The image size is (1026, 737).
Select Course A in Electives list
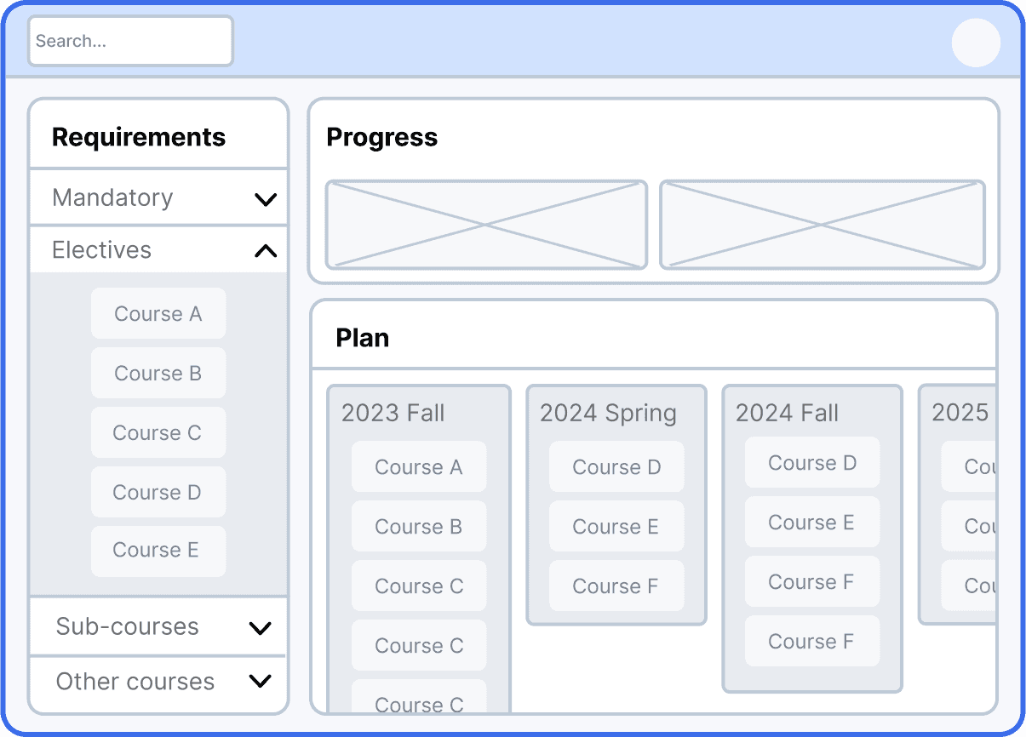coord(158,313)
